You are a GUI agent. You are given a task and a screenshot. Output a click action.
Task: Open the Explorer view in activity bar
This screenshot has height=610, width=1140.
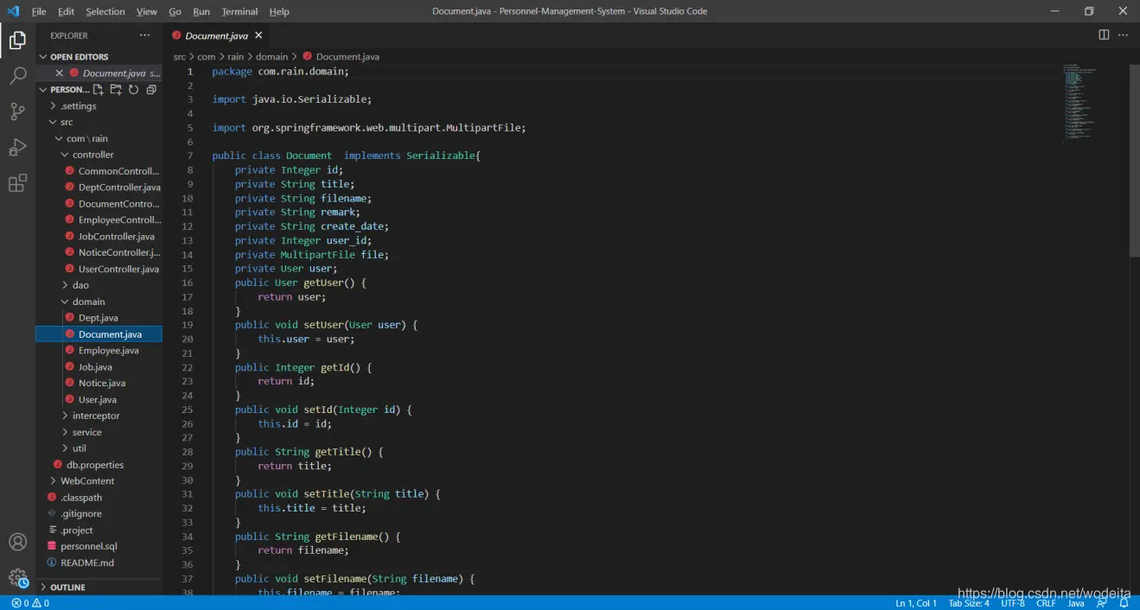point(17,40)
